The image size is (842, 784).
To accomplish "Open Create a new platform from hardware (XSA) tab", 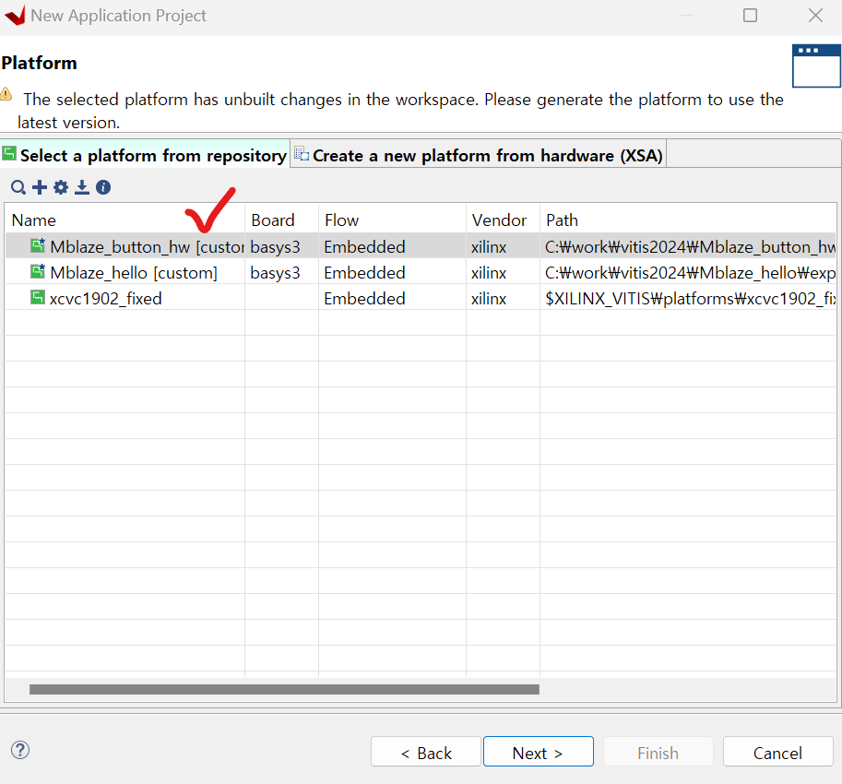I will point(479,155).
